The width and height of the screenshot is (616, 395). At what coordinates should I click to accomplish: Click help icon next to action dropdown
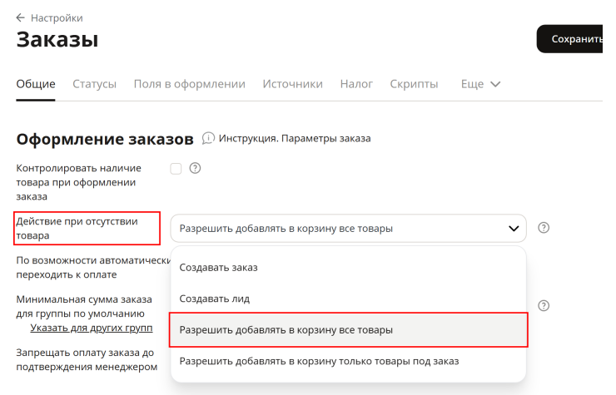pos(544,227)
